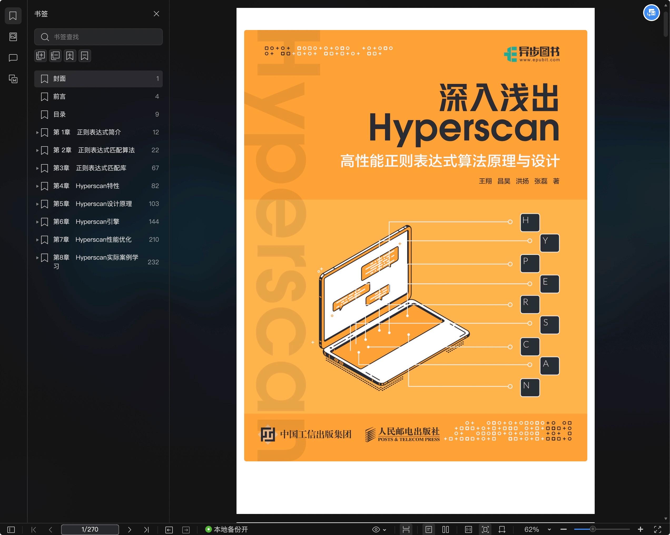This screenshot has height=535, width=670.
Task: Open chapter 第4章 Hyperscan特性
Action: point(86,186)
